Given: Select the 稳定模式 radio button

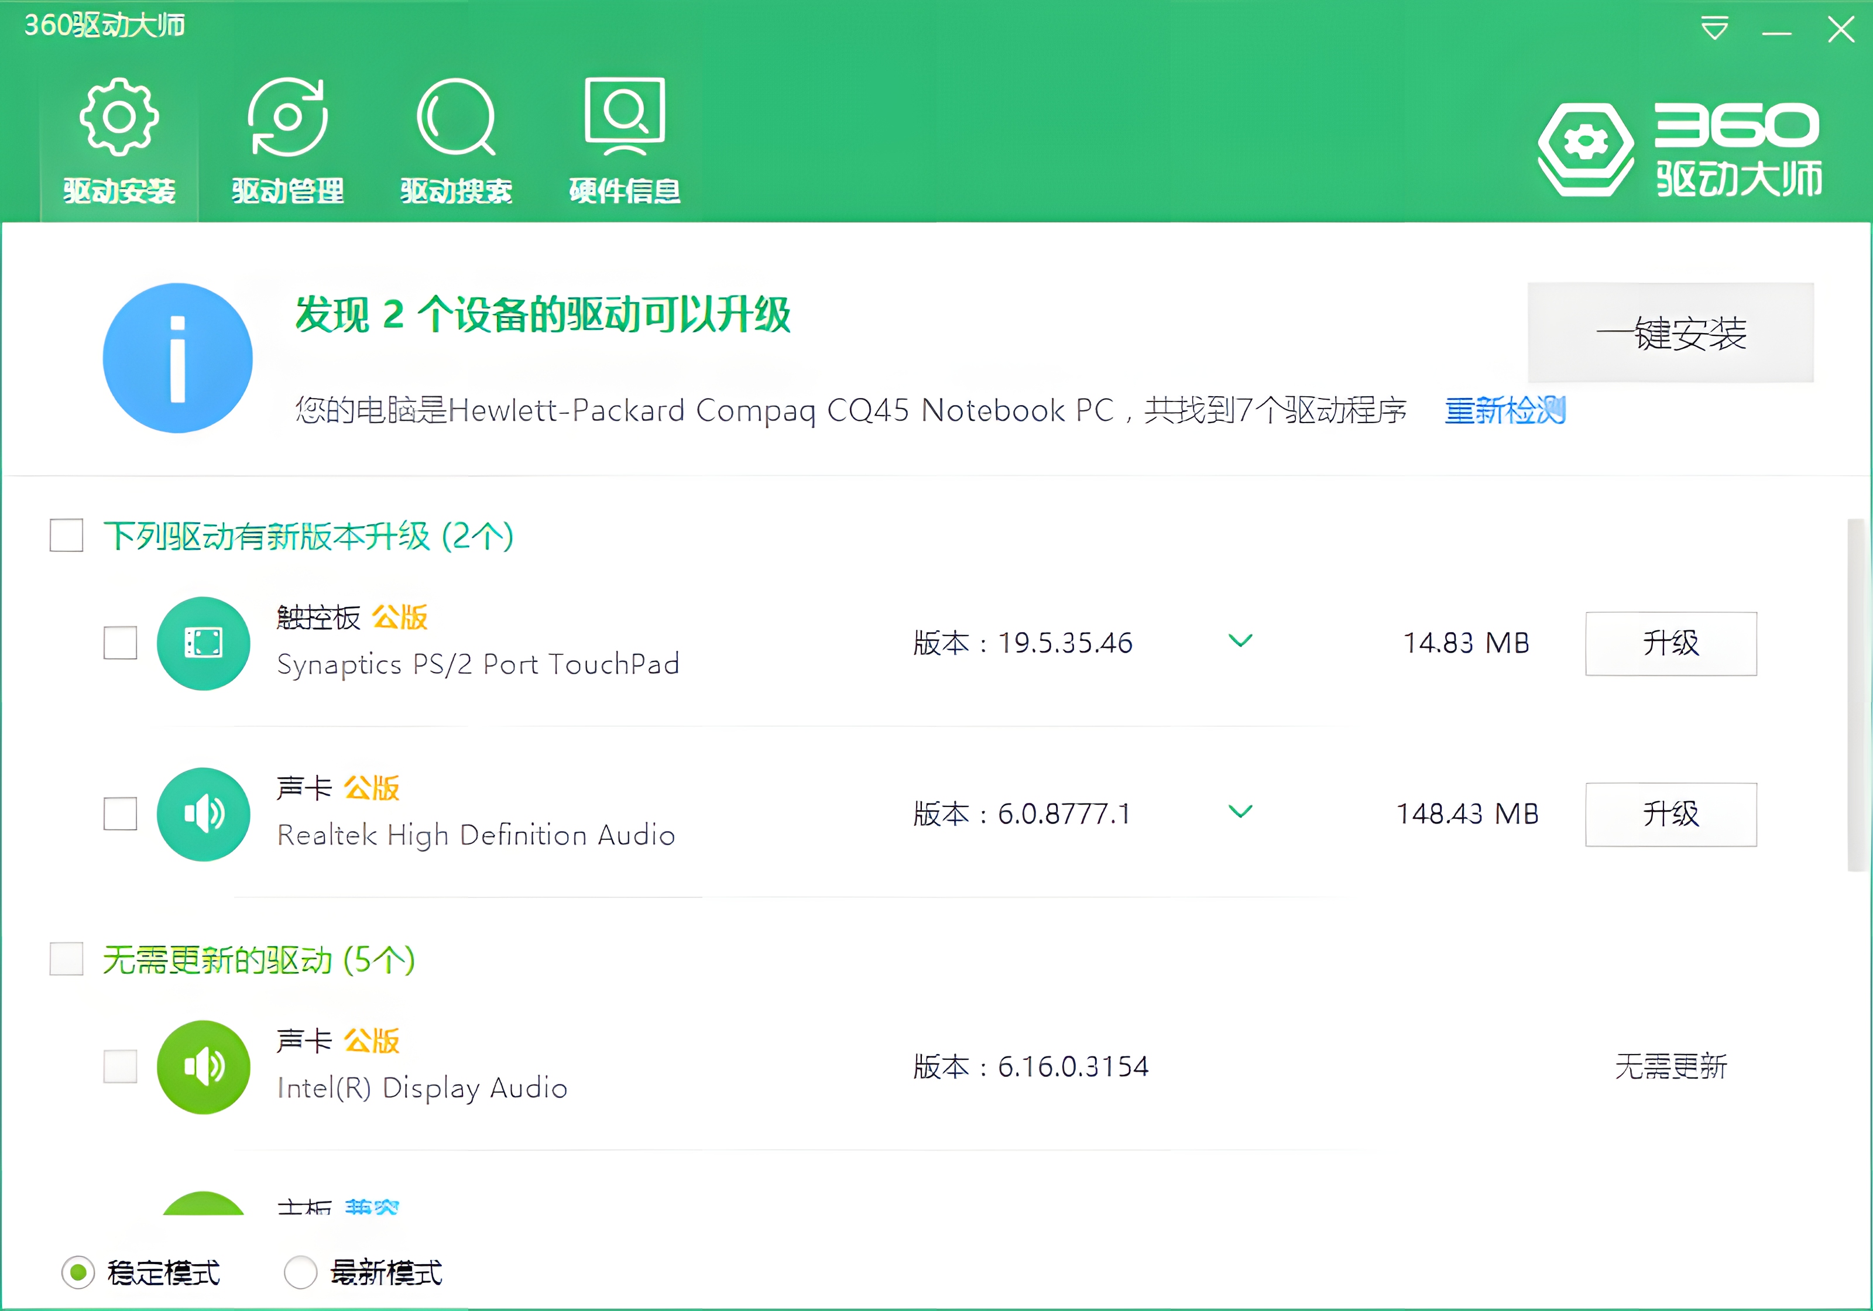Looking at the screenshot, I should 78,1272.
